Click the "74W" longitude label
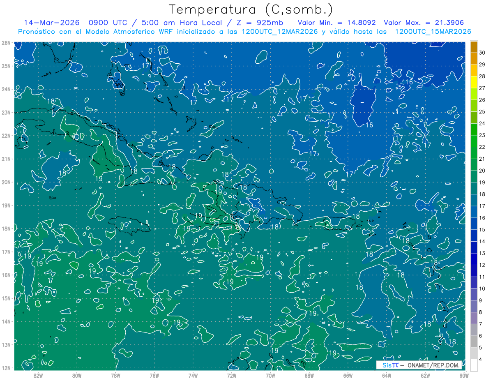 click(193, 375)
